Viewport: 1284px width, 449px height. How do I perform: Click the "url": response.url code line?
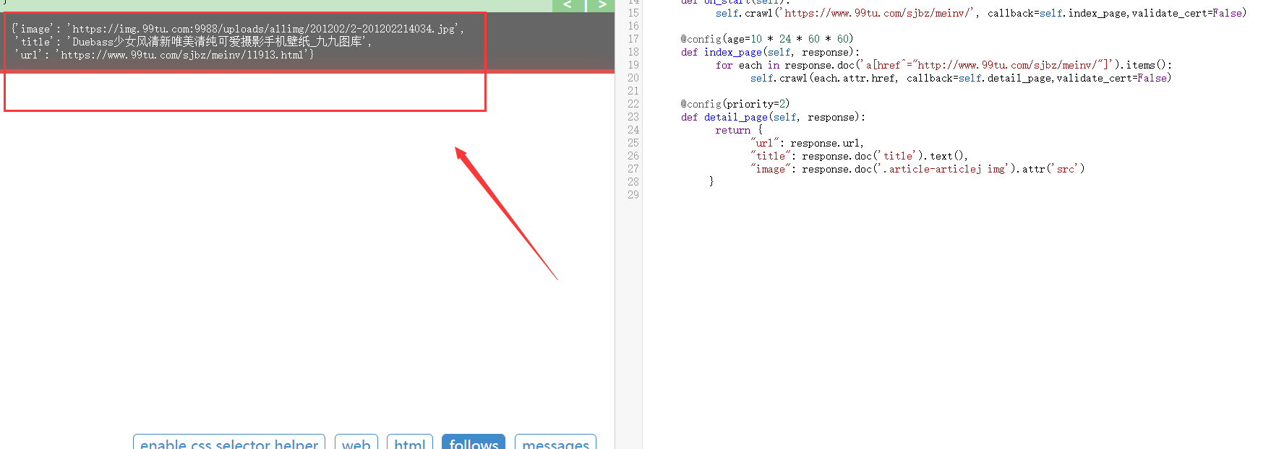pos(807,143)
